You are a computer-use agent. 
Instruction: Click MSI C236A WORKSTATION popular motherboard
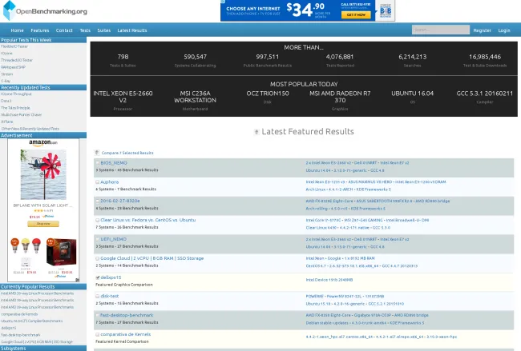[195, 97]
